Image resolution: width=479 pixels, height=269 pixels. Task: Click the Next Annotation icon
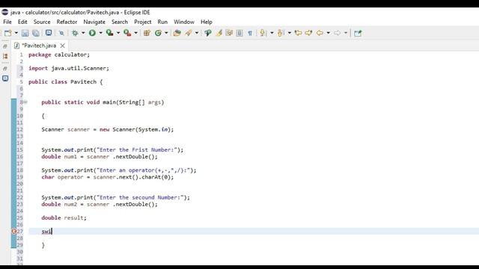[263, 33]
